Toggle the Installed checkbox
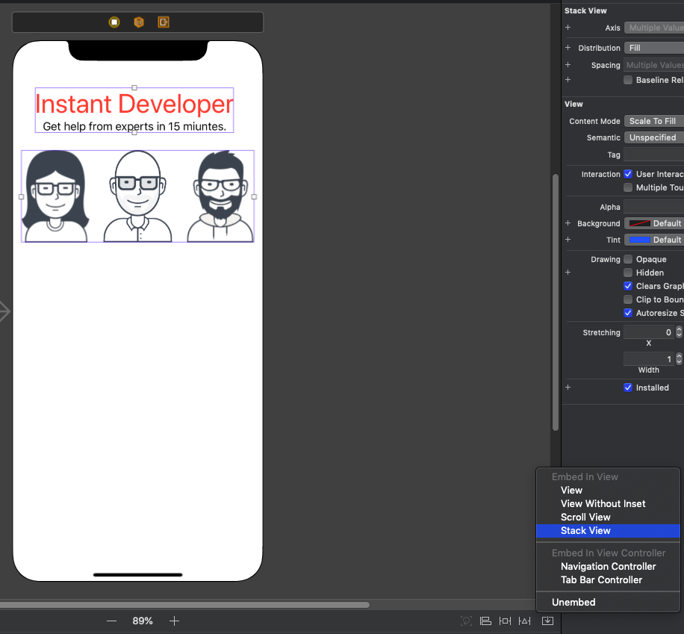This screenshot has width=684, height=634. pyautogui.click(x=628, y=388)
